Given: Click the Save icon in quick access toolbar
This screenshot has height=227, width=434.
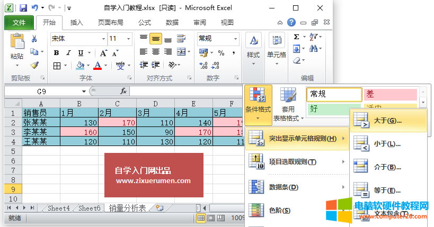Looking at the screenshot, I should [x=23, y=8].
